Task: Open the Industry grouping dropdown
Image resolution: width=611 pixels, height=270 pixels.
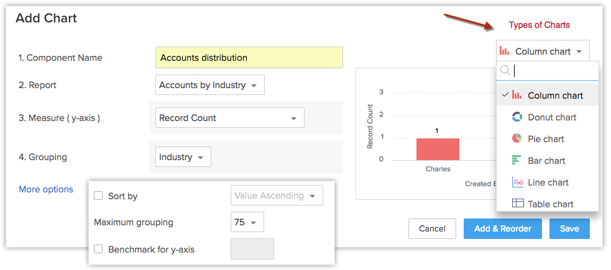Action: coord(183,157)
